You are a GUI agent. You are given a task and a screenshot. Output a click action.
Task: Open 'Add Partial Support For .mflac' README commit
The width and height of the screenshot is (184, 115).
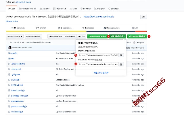70,85
